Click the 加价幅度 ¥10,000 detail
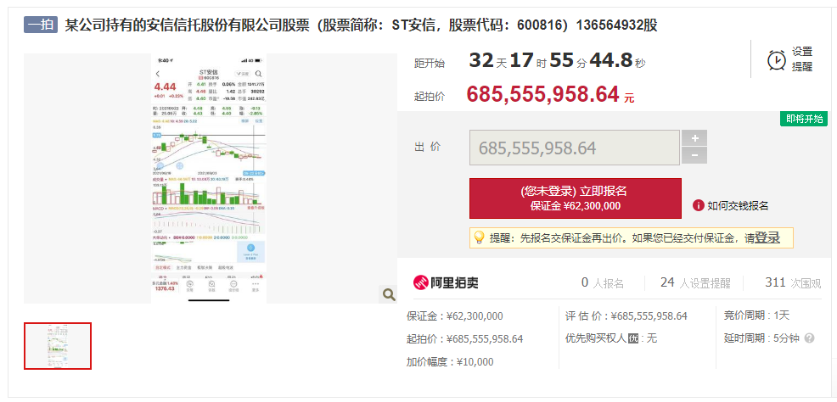 point(450,362)
